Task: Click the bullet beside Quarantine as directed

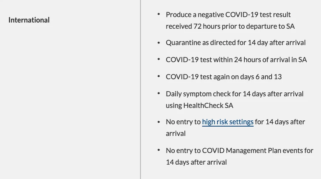Action: tap(159, 42)
